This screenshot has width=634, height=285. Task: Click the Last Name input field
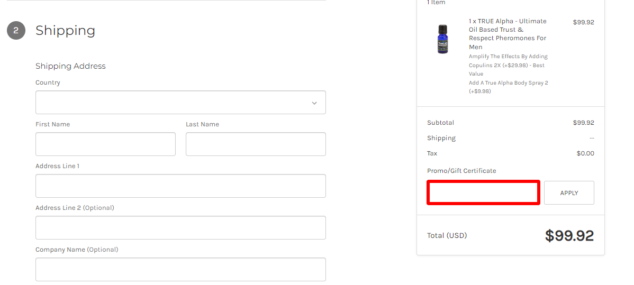pyautogui.click(x=256, y=144)
